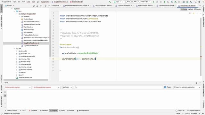Open AndroidManifest.xml in project tree
This screenshot has height=115, width=205.
coord(24,78)
